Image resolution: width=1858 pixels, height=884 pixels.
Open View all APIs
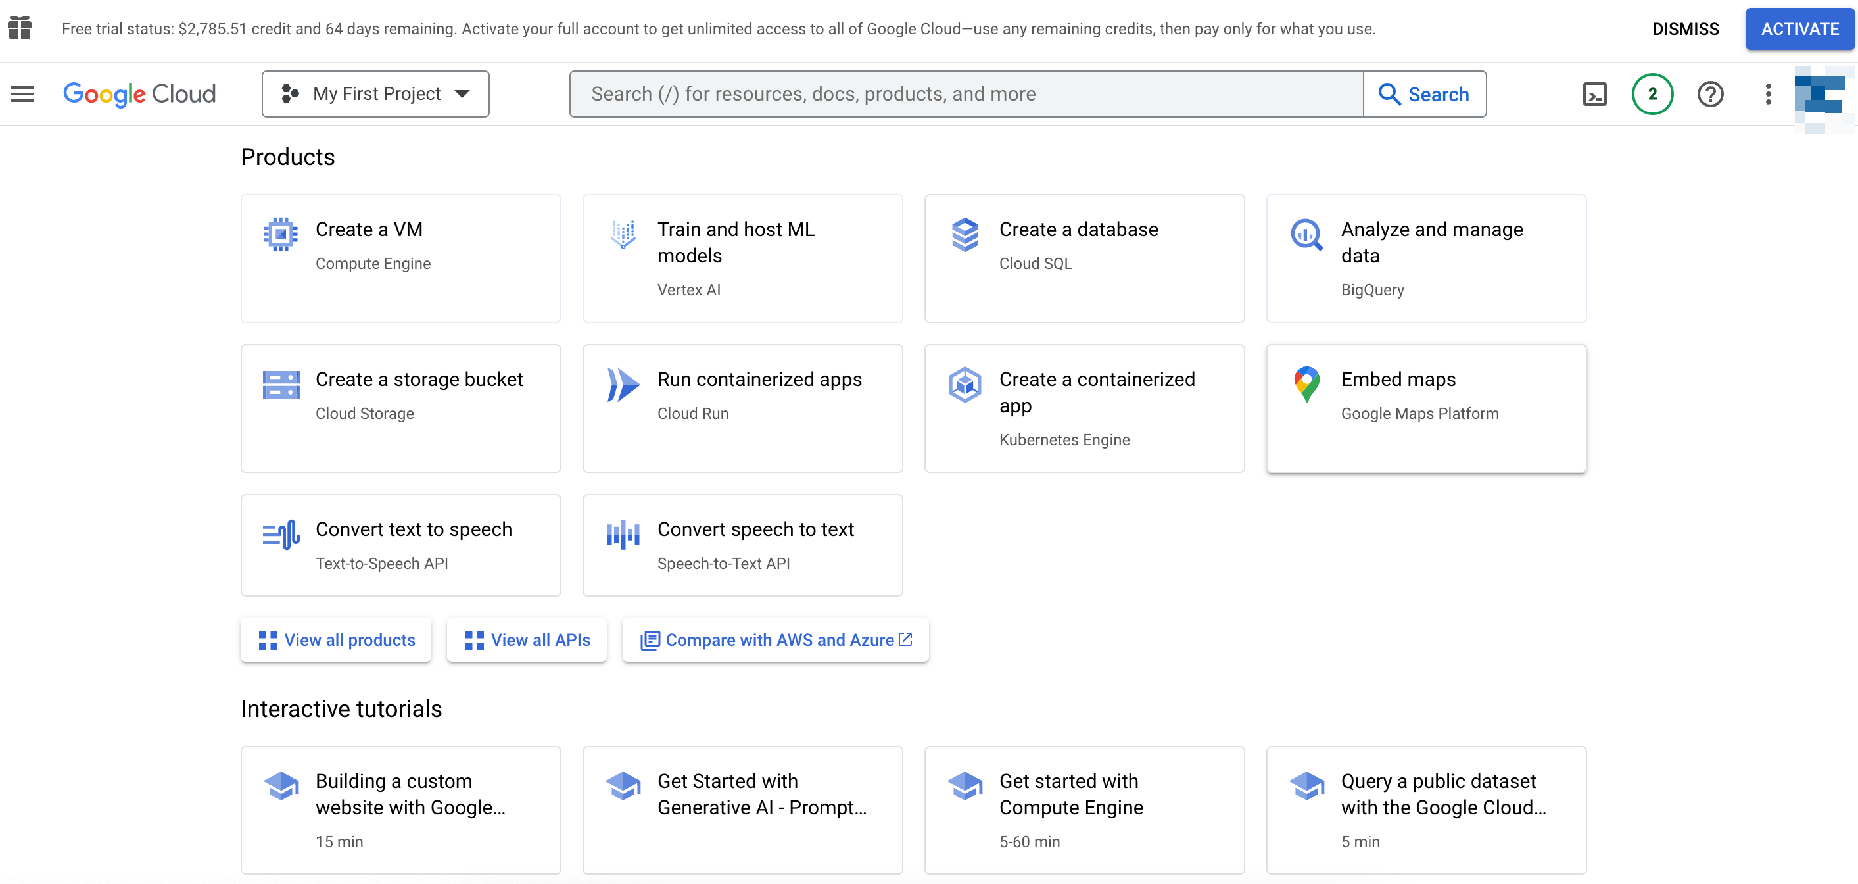(527, 639)
